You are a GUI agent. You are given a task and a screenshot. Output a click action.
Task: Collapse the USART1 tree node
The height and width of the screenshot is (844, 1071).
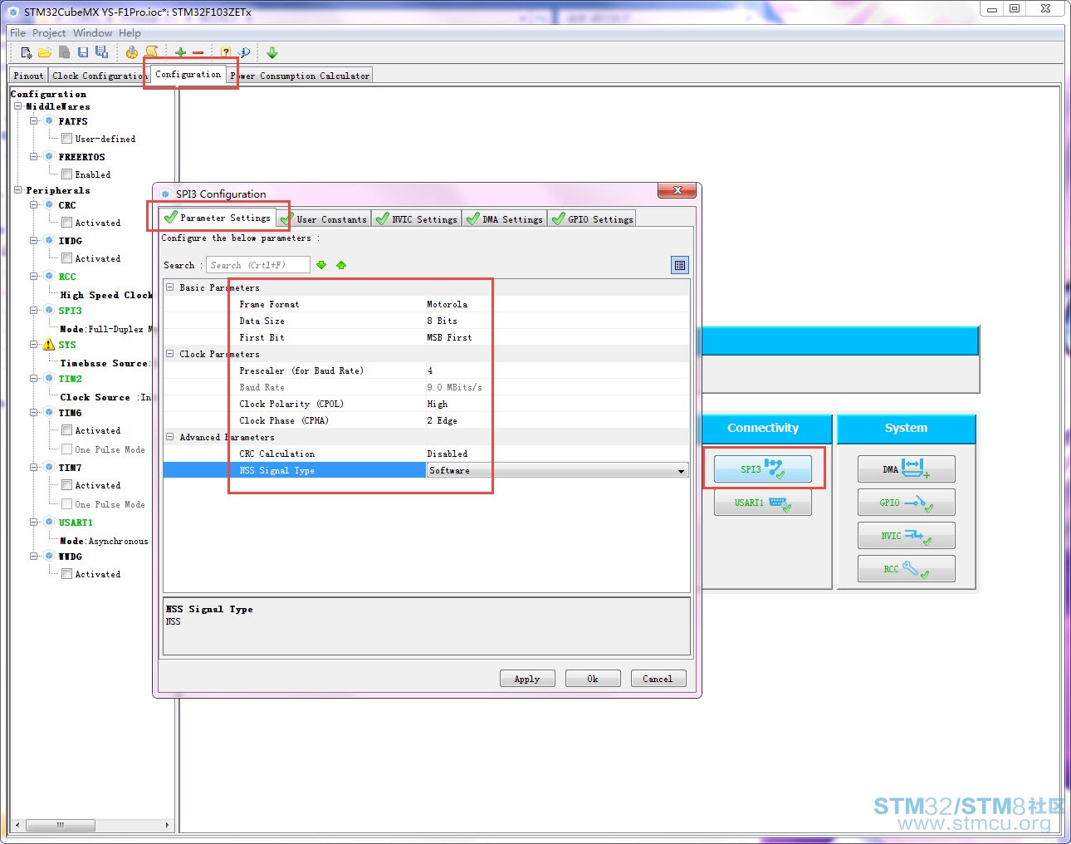[x=34, y=522]
